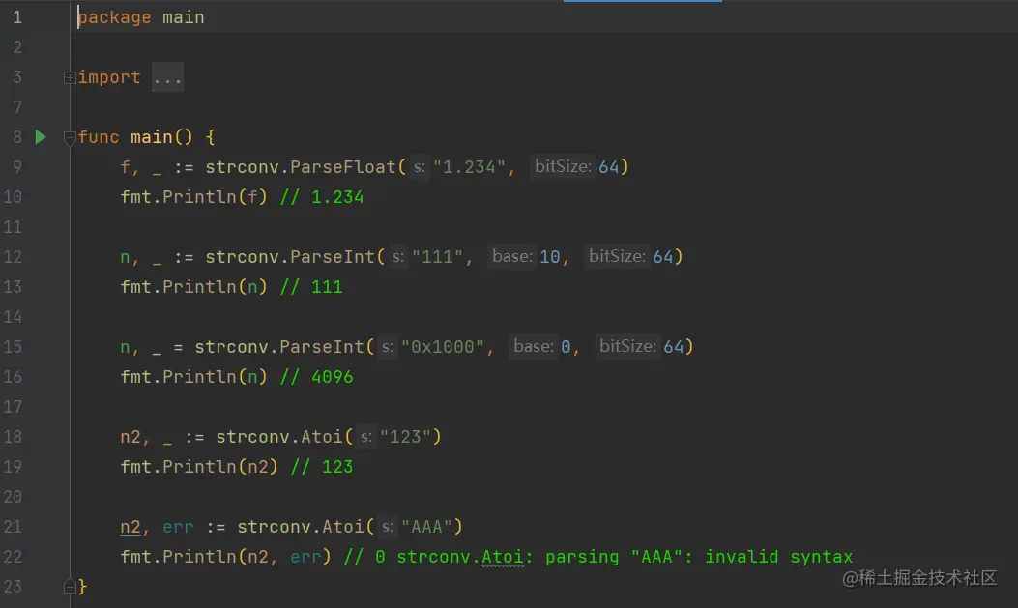
Task: Click the comment '// 4096'
Action: pos(316,376)
